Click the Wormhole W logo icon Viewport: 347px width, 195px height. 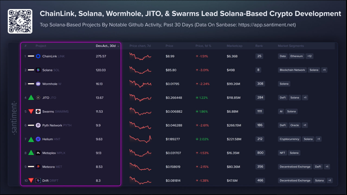[x=38, y=84]
